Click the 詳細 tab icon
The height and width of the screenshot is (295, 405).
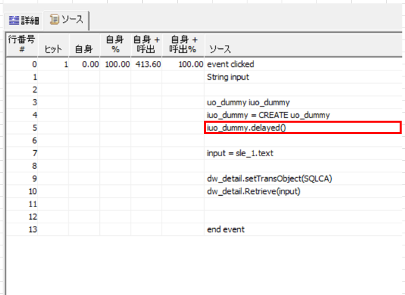(13, 19)
